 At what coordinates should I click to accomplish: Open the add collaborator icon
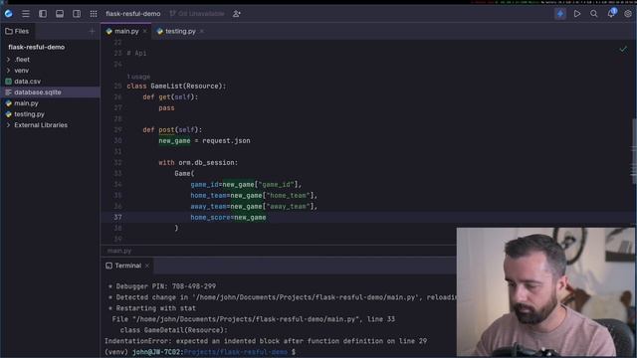[237, 14]
